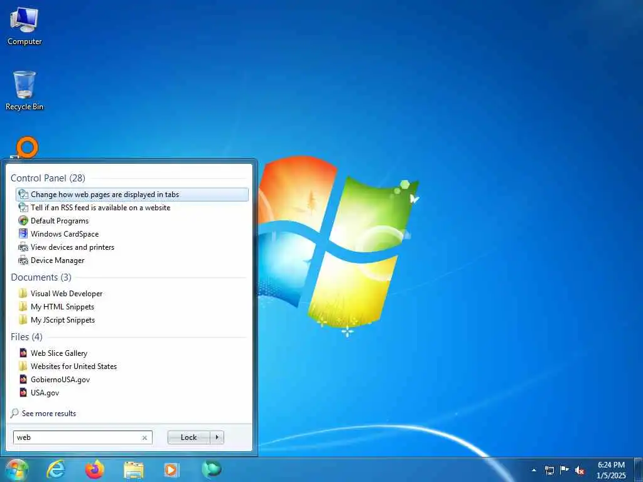
Task: Click the USA.gov file icon
Action: click(23, 392)
